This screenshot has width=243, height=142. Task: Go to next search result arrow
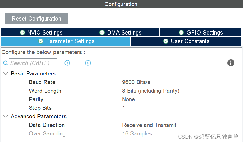[88, 63]
